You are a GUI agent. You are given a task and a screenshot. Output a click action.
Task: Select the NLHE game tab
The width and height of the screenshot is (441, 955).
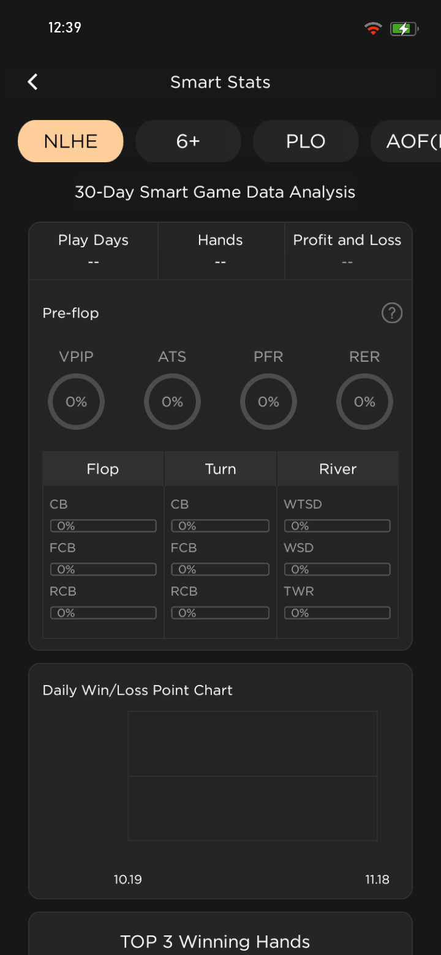click(70, 141)
